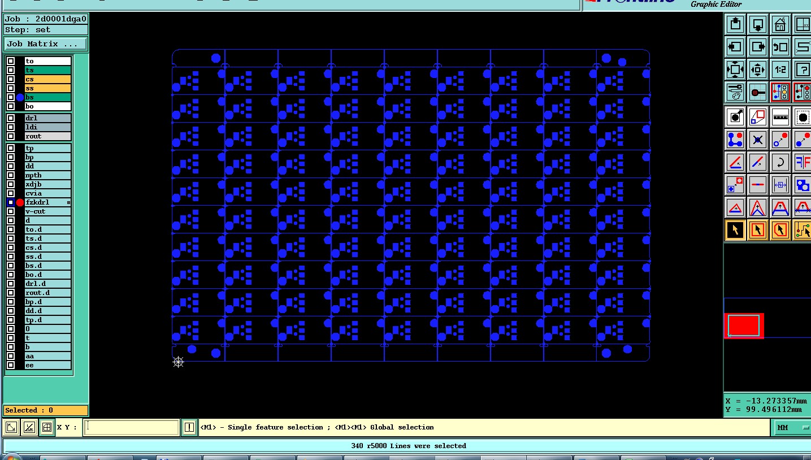Image resolution: width=811 pixels, height=460 pixels.
Task: Click into the X Y coordinate input field
Action: click(x=132, y=428)
